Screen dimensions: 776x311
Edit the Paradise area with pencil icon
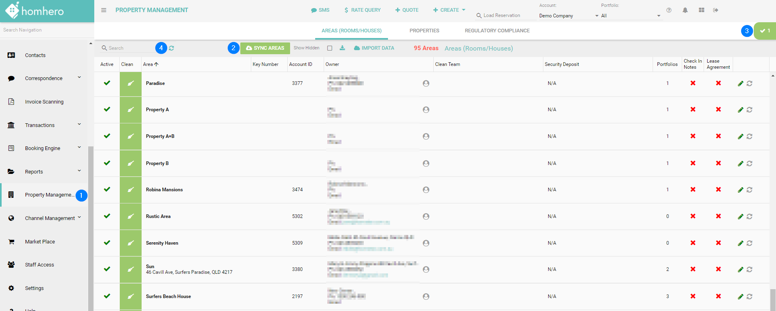click(740, 83)
